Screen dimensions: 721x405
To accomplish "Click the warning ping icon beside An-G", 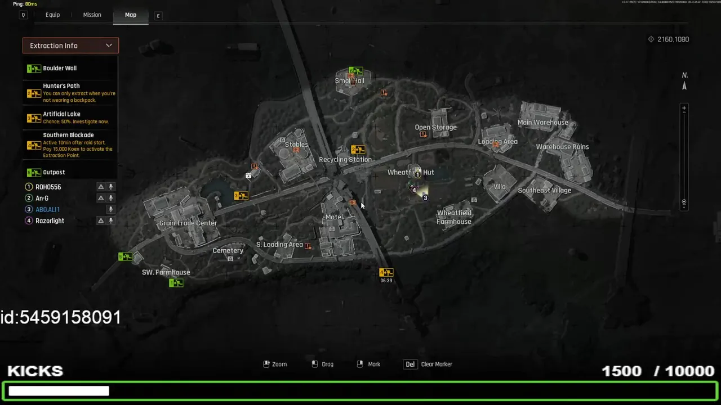I will click(x=101, y=198).
